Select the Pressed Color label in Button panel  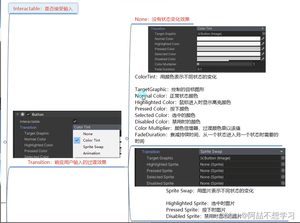pyautogui.click(x=36, y=151)
